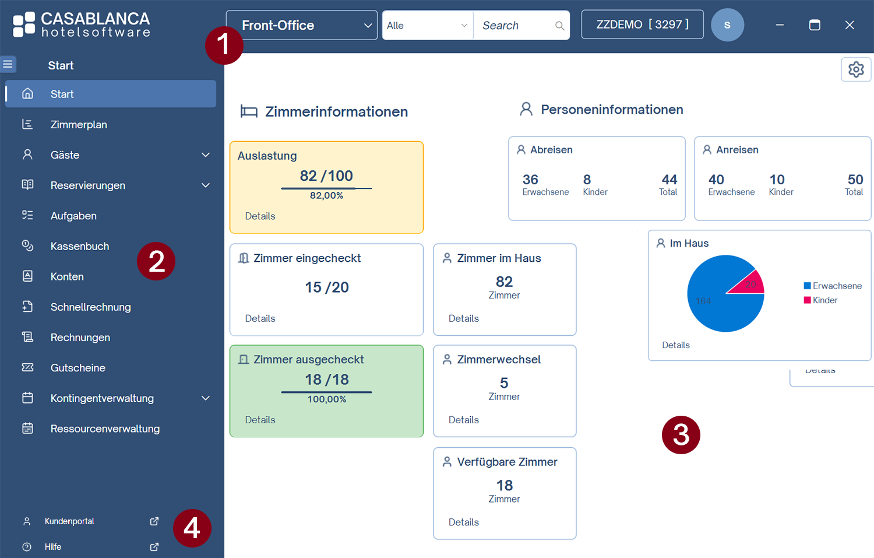Expand Kontingentverwaltung submenu chevron
This screenshot has width=874, height=558.
click(x=205, y=398)
